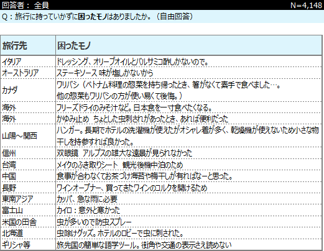Image resolution: width=324 pixels, height=251 pixels.
Task: Click the ギリシャ等 row label
Action: coord(28,245)
